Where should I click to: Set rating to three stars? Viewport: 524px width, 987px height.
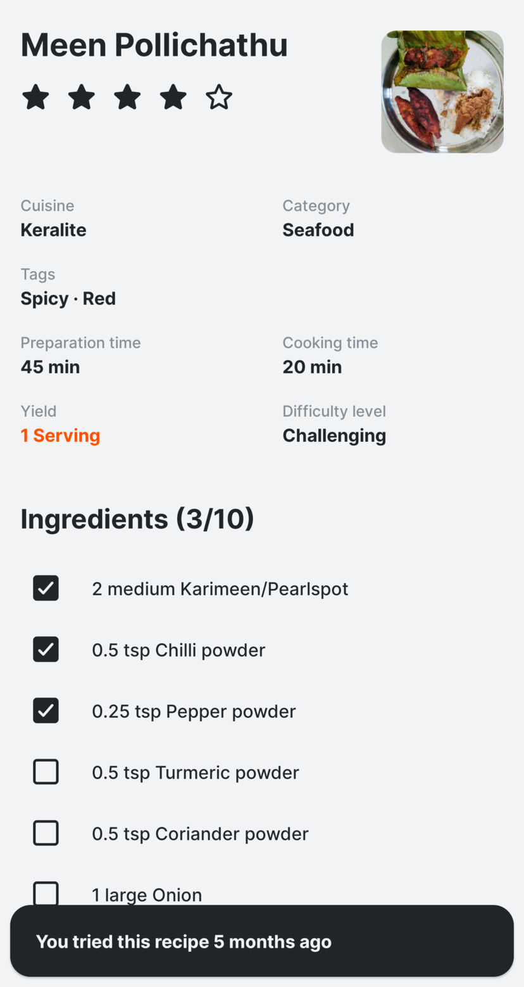tap(127, 98)
